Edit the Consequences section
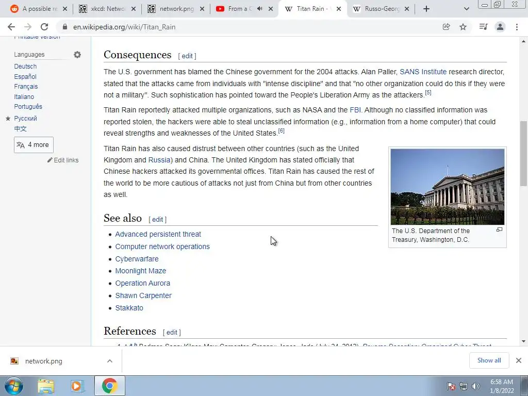This screenshot has width=528, height=396. (187, 56)
